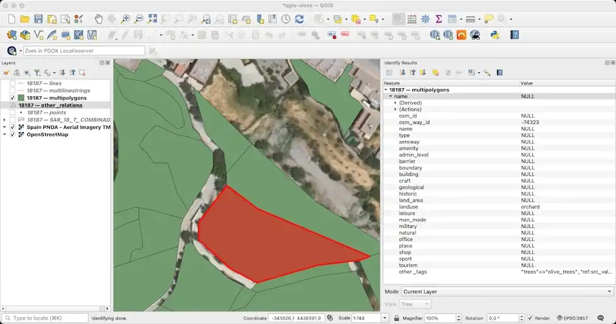
Task: Enable the 18187 lines layer checkbox
Action: (13, 84)
